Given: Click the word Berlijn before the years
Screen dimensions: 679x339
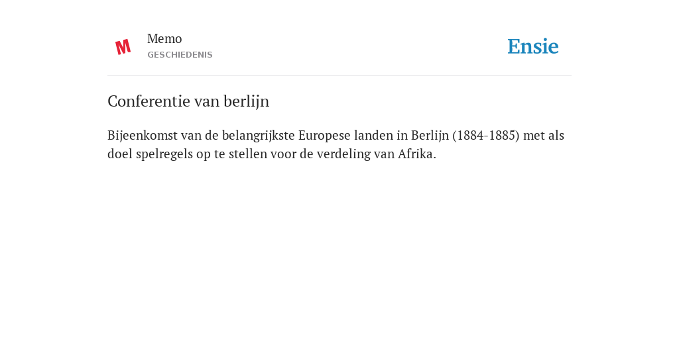Looking at the screenshot, I should (430, 136).
